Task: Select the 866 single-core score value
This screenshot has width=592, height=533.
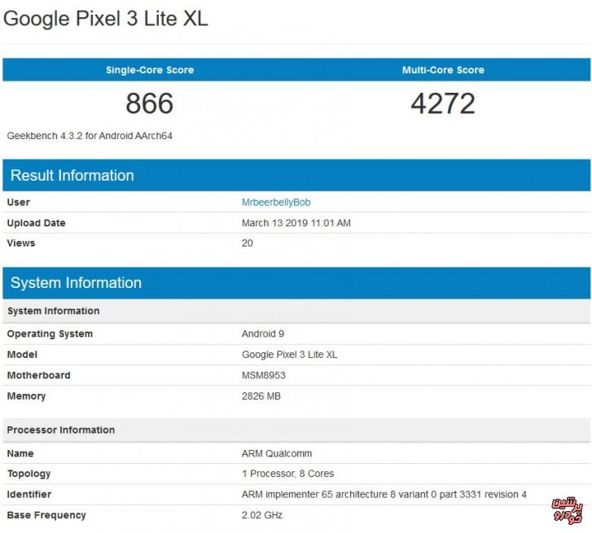Action: click(150, 103)
